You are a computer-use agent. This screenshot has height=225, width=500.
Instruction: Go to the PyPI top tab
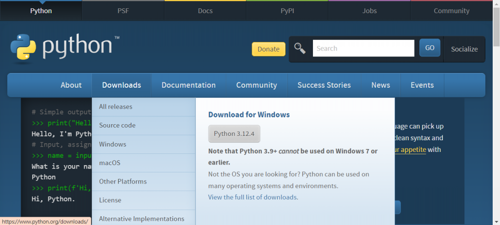pos(287,11)
